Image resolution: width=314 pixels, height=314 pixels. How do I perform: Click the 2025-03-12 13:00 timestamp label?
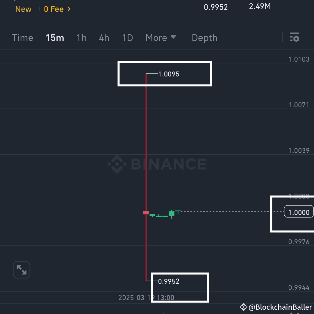point(146,297)
